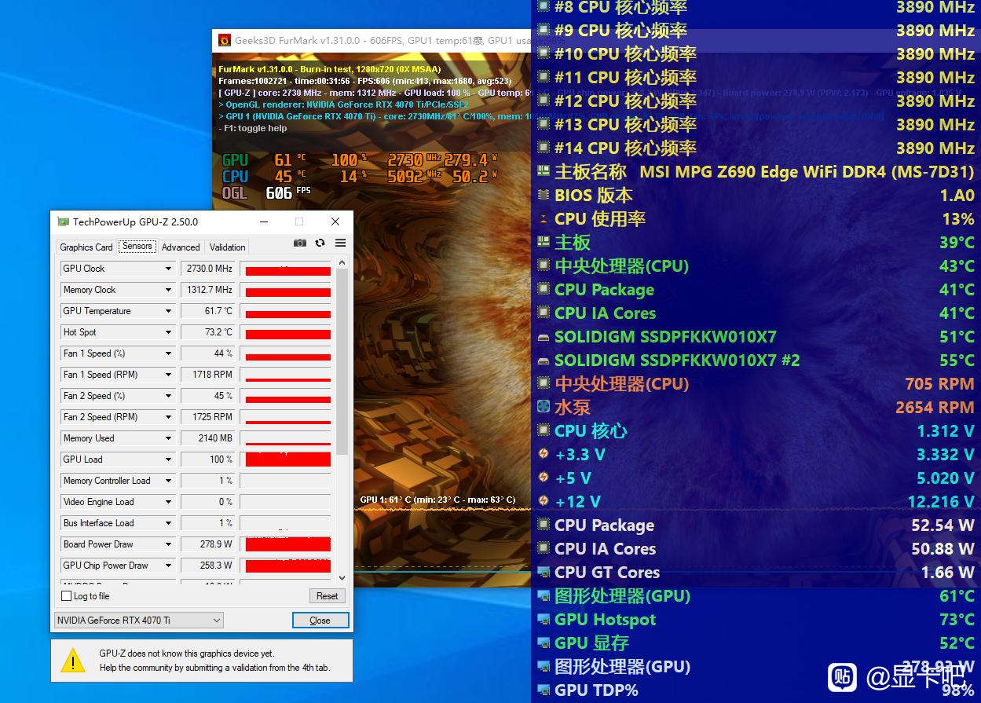Click the voltage icon beside +5 V

point(544,478)
